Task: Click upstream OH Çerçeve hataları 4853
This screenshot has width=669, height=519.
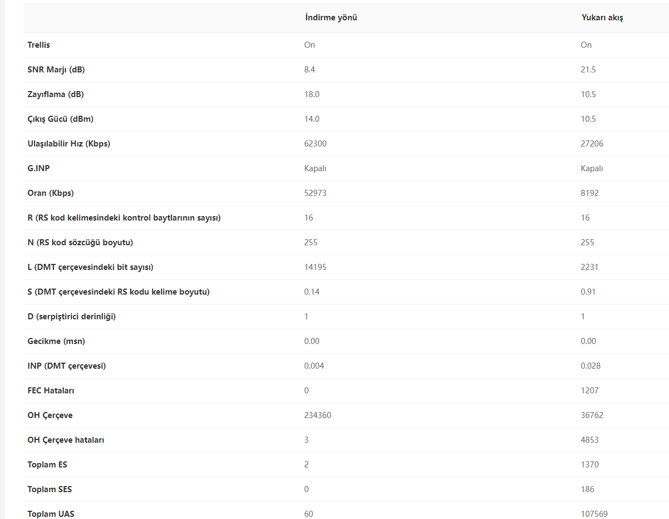Action: (590, 440)
